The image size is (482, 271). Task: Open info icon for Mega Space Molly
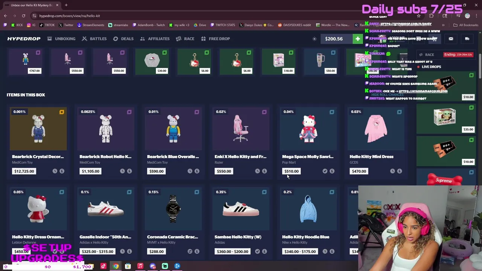[332, 171]
